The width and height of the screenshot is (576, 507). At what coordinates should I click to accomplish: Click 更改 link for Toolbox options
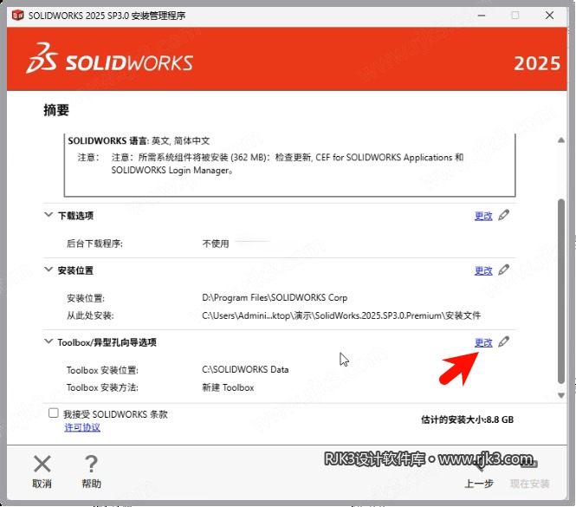(483, 342)
